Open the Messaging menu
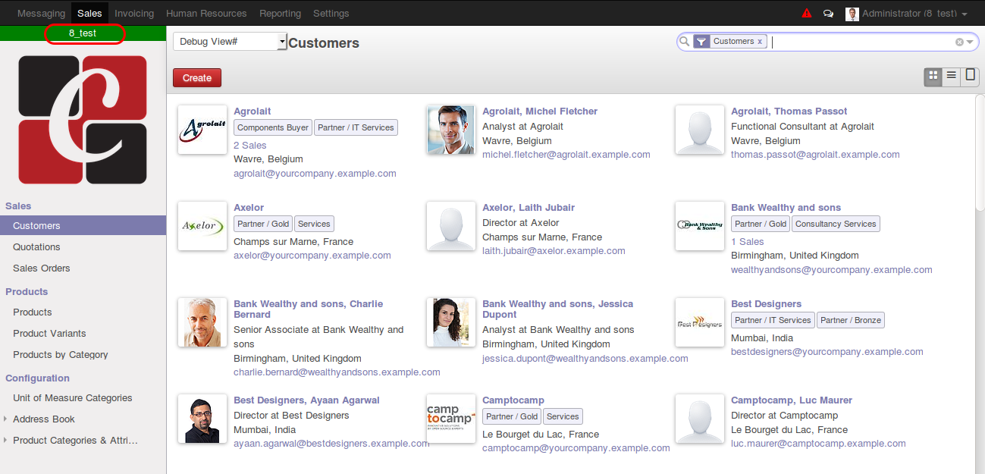Screen dimensions: 985x474 tap(41, 13)
